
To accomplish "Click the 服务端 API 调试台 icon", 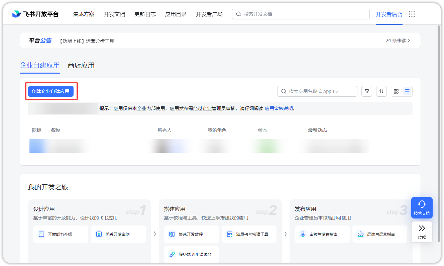I will (x=172, y=254).
